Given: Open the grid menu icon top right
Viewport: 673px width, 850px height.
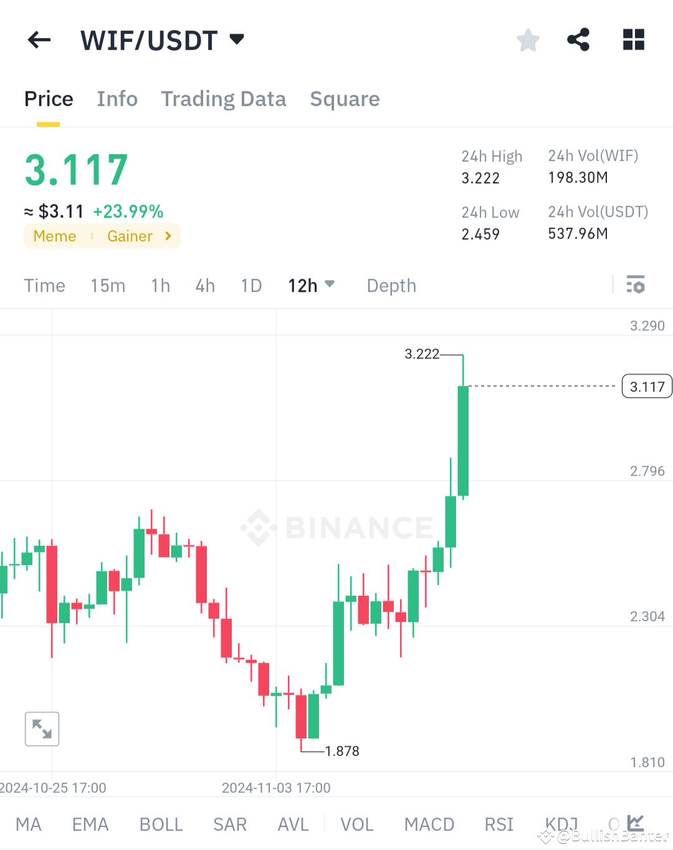Looking at the screenshot, I should point(633,39).
